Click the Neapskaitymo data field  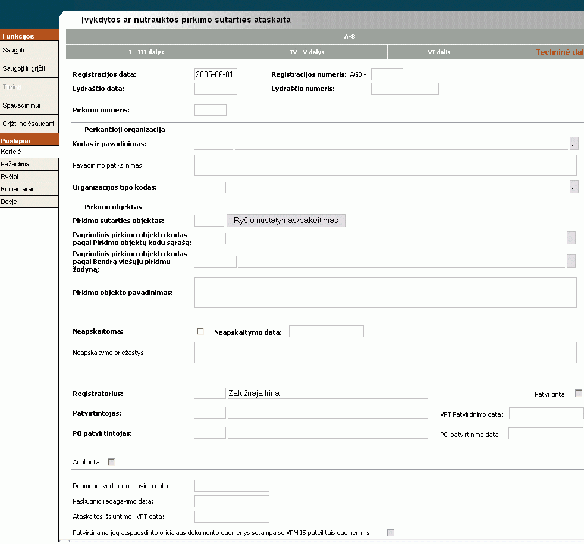coord(326,331)
